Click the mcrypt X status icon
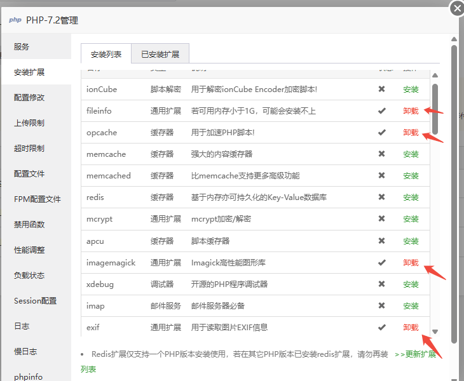This screenshot has width=464, height=381. [x=382, y=218]
